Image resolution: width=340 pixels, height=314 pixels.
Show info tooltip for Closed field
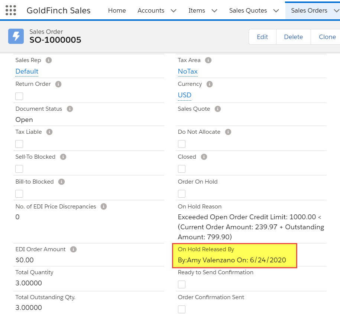(204, 157)
